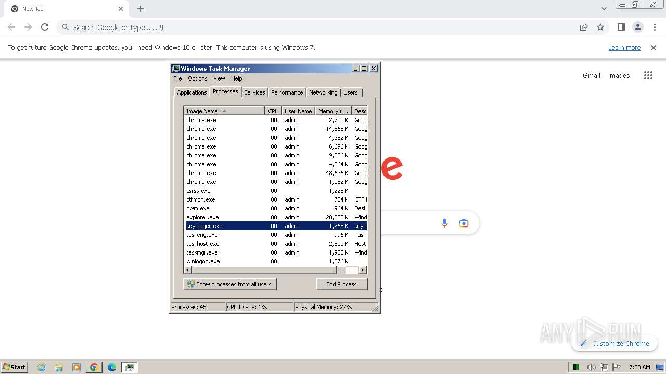Sort by Memory column header
This screenshot has height=374, width=666.
coord(333,111)
